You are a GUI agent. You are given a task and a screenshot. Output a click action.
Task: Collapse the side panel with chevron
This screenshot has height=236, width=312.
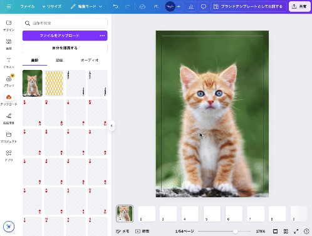click(x=112, y=125)
